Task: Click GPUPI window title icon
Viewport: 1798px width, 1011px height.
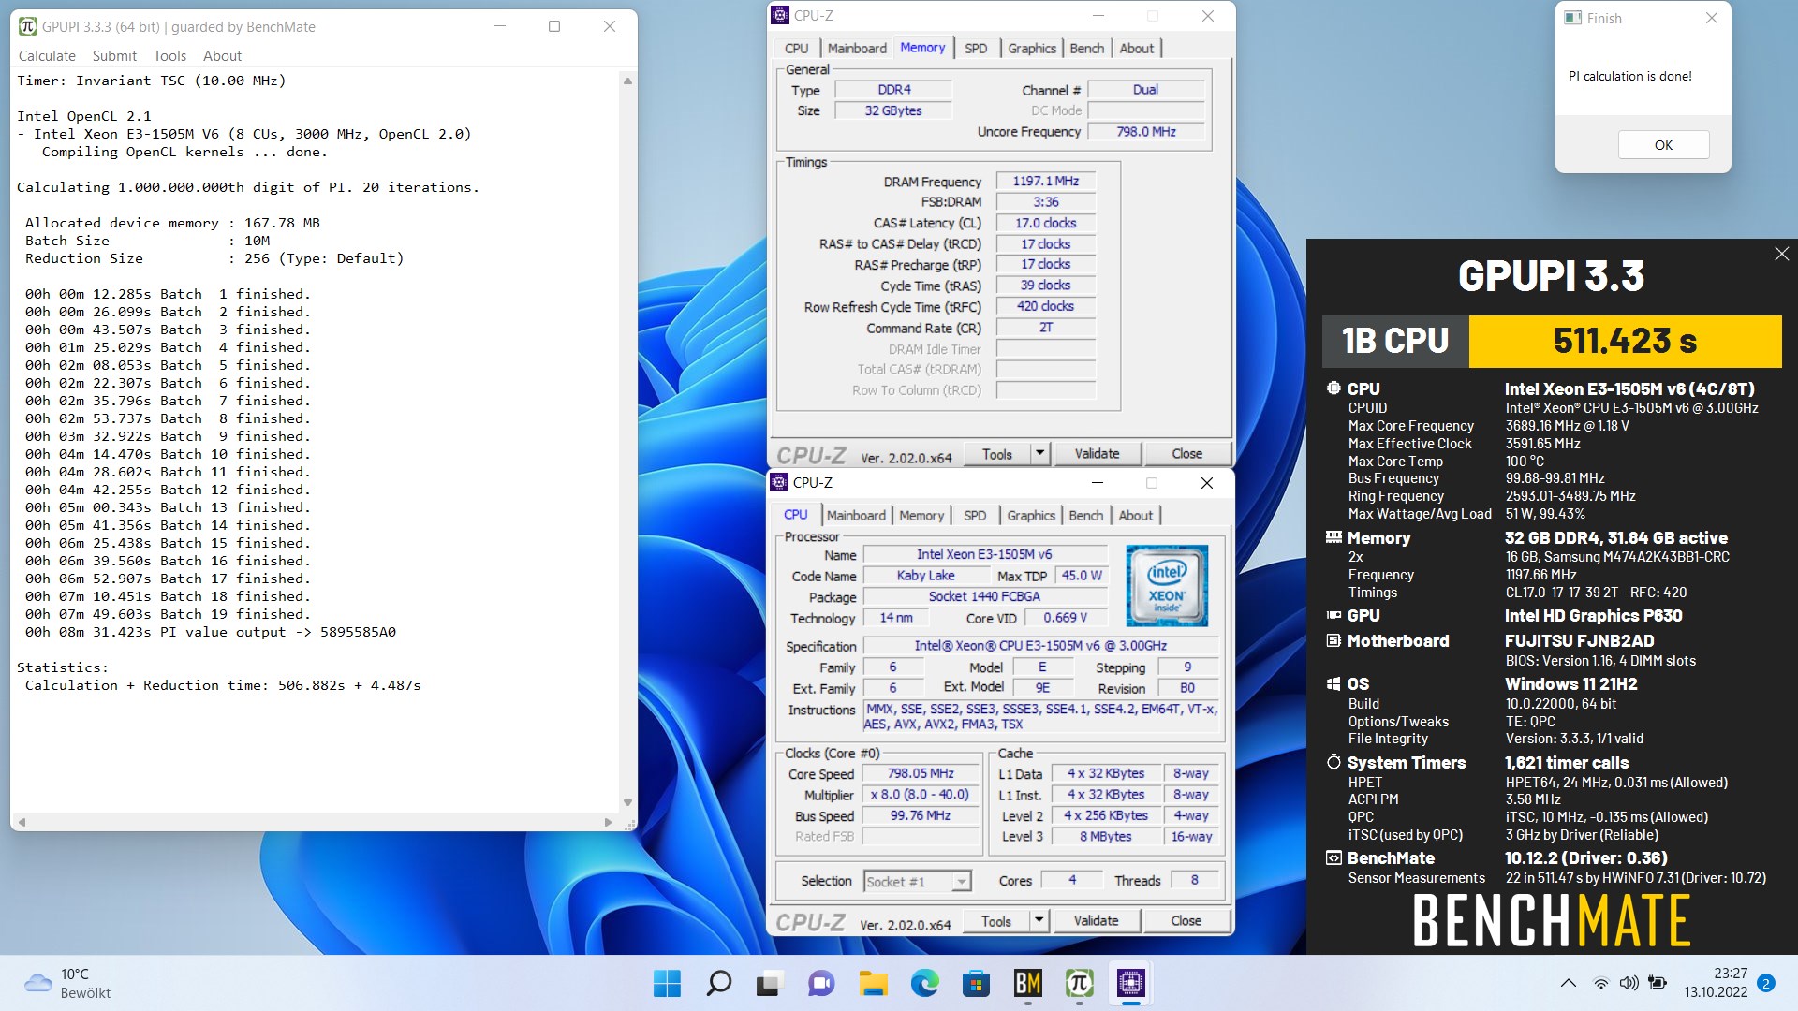Action: (28, 26)
